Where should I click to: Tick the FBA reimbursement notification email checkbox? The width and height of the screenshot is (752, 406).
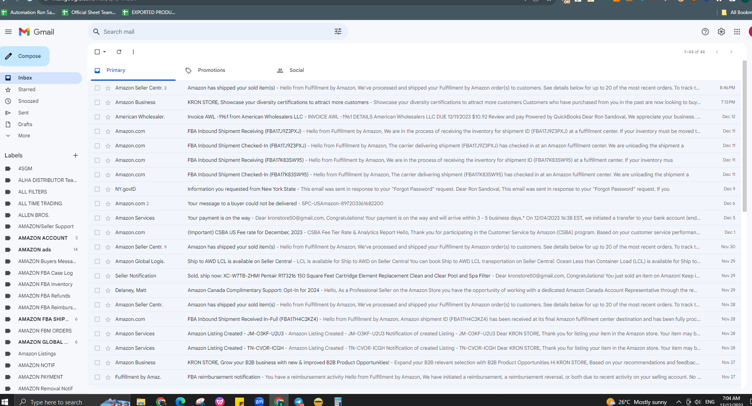click(x=97, y=377)
